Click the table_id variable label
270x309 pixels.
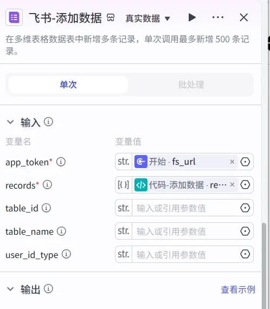[x=22, y=208]
